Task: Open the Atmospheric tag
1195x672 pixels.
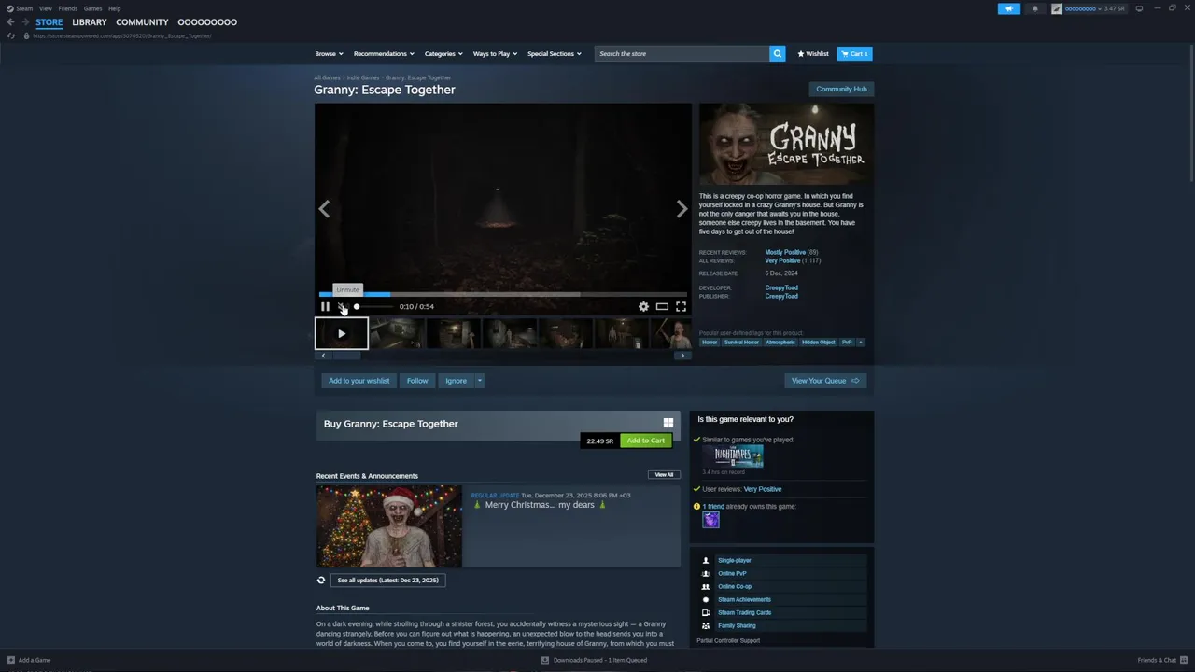Action: click(x=780, y=343)
